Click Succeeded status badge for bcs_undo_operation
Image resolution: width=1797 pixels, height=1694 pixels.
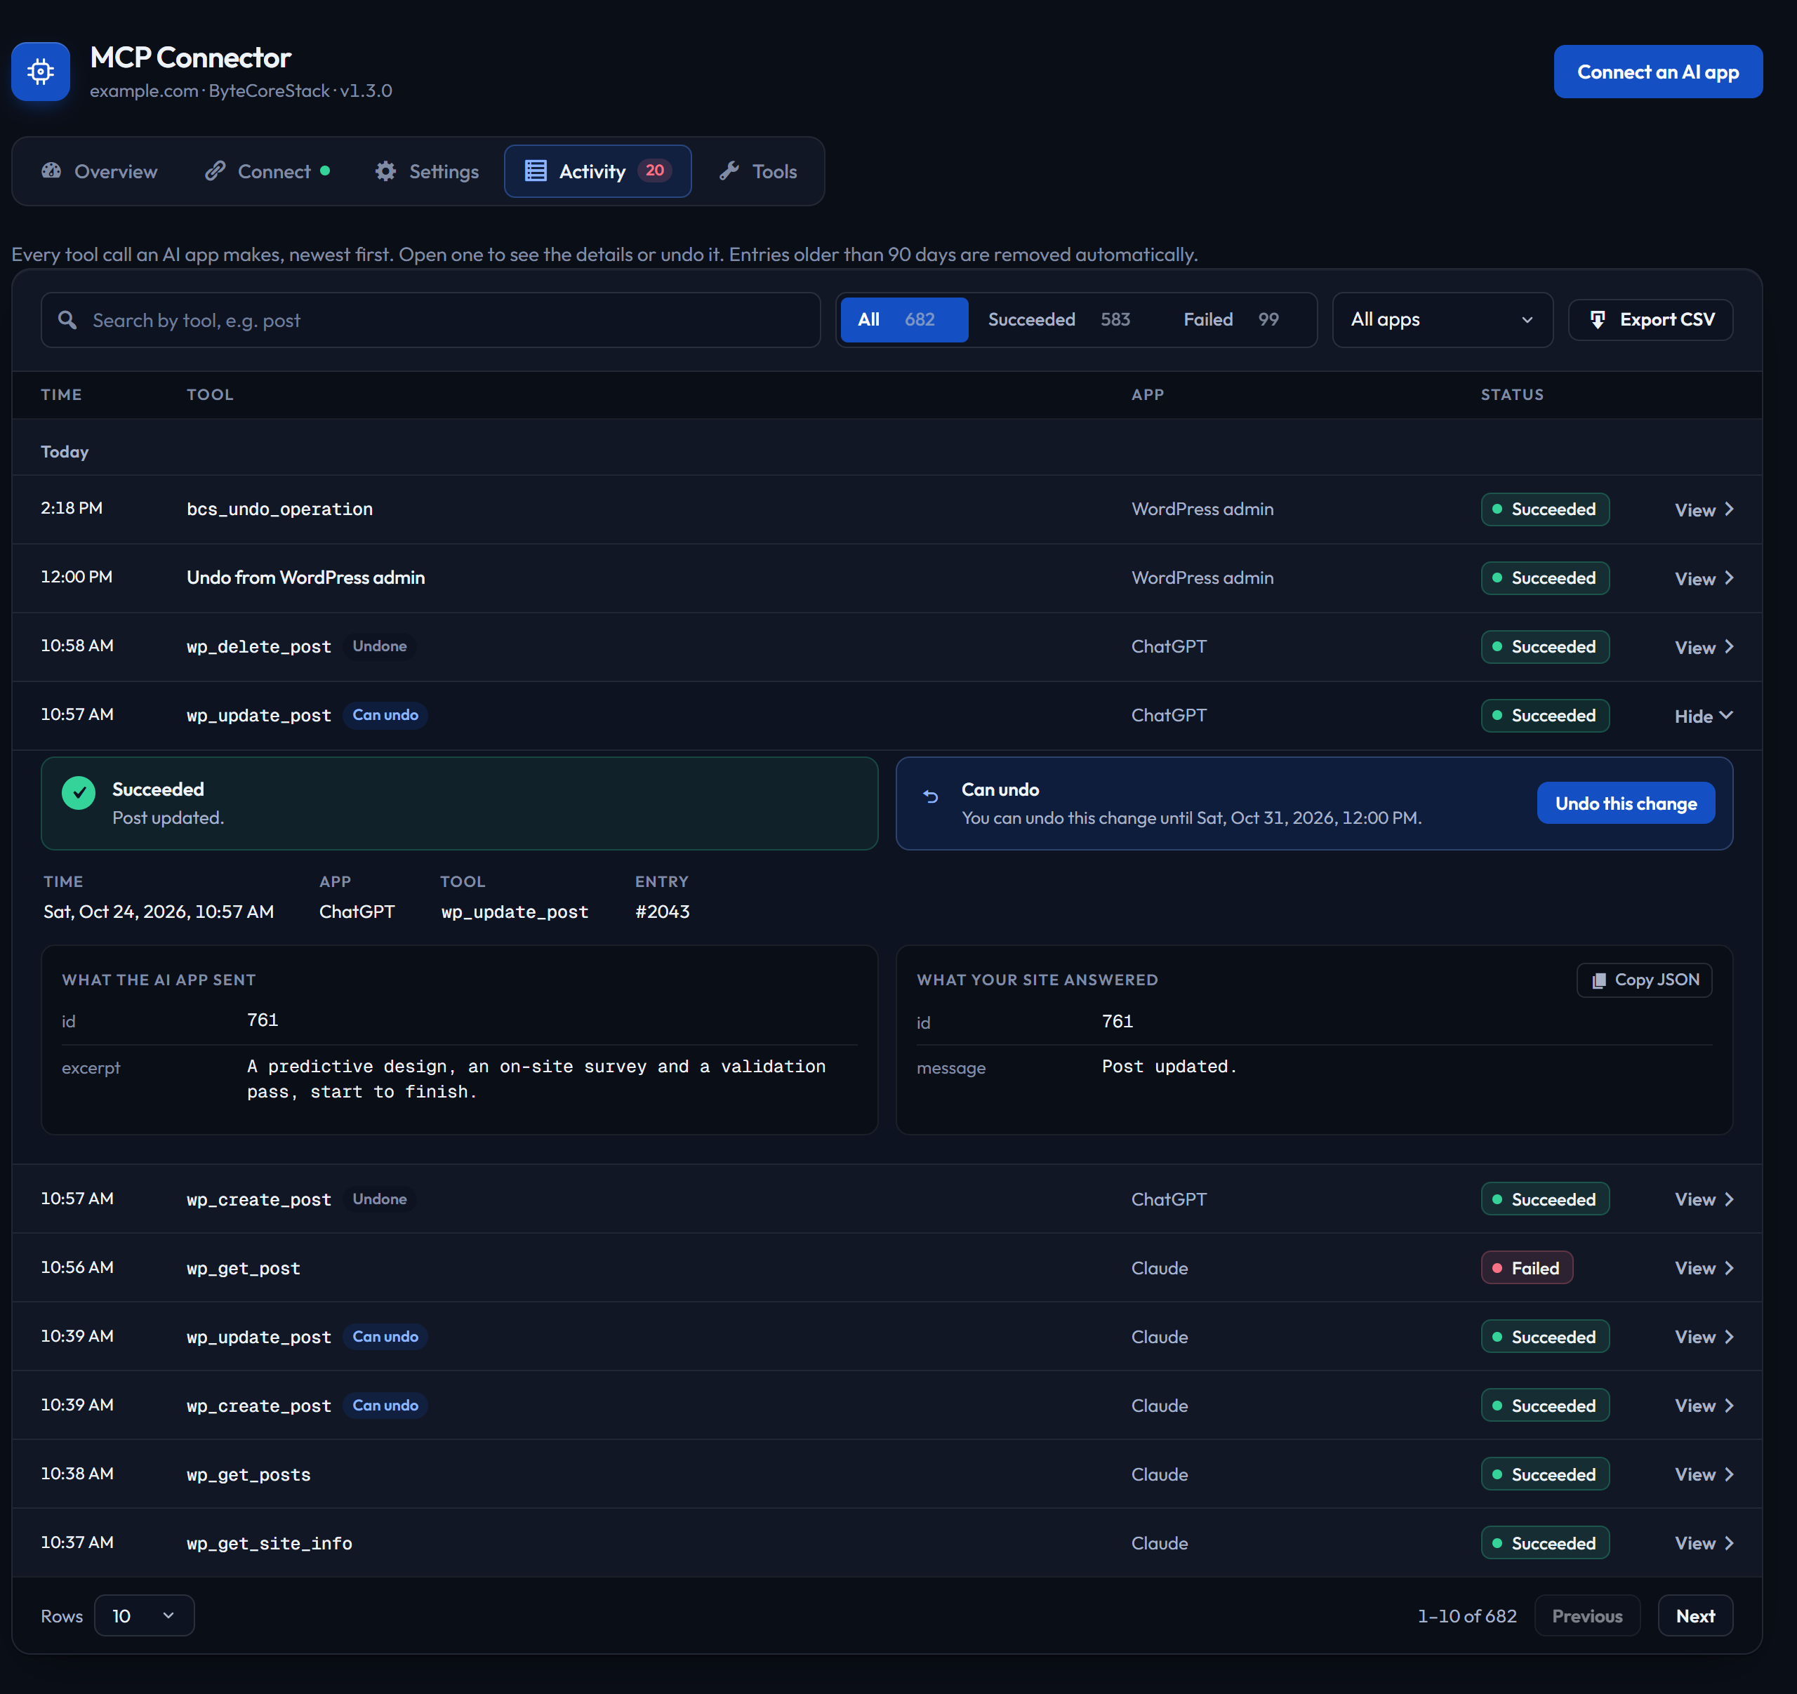pos(1545,509)
